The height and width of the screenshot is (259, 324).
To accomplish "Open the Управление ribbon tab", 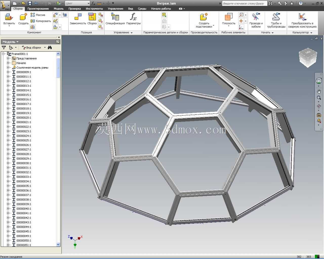I will [x=115, y=9].
